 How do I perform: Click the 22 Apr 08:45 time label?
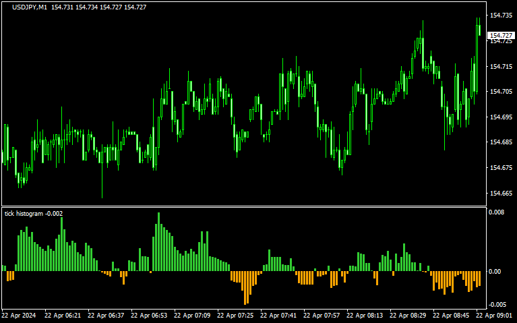(452, 315)
